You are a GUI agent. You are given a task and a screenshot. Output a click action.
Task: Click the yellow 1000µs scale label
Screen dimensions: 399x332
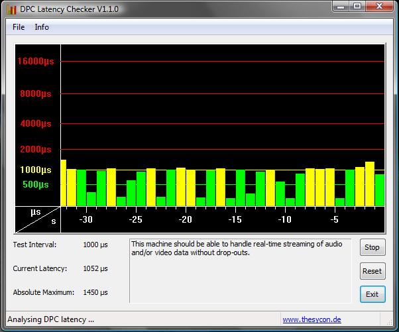36,170
